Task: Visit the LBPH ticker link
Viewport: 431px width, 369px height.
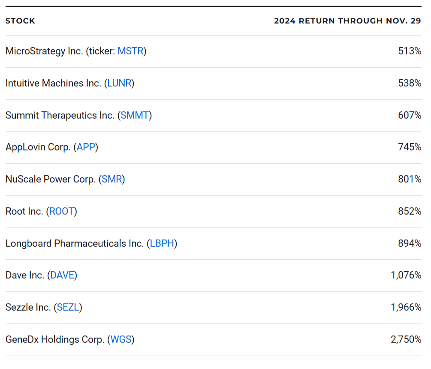Action: [162, 243]
